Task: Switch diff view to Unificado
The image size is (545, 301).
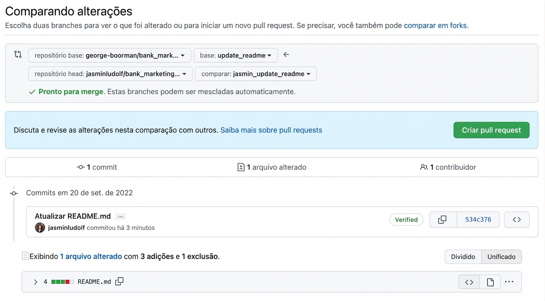Action: [501, 257]
